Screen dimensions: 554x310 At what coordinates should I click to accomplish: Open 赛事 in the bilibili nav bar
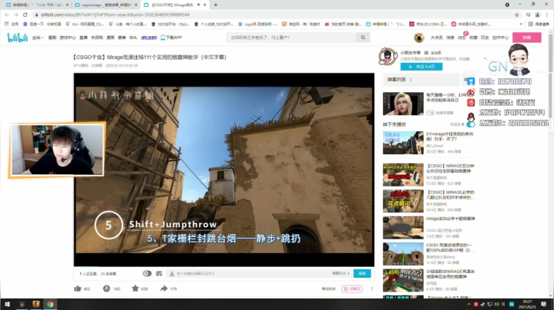(x=122, y=38)
